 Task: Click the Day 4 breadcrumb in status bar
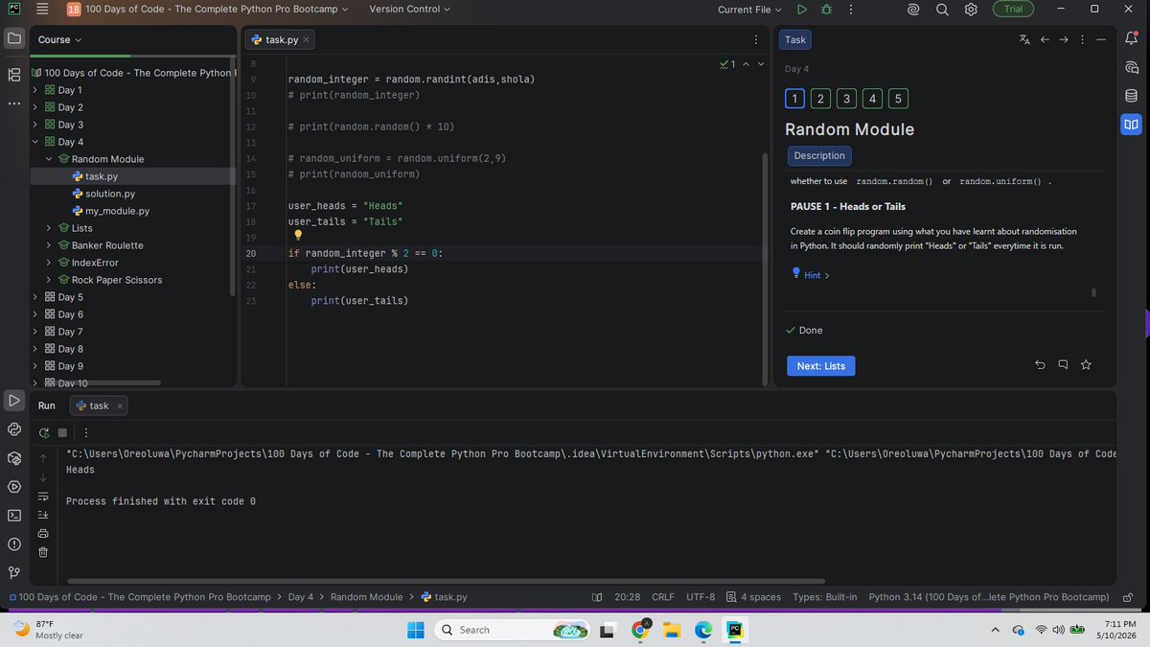[x=301, y=597]
